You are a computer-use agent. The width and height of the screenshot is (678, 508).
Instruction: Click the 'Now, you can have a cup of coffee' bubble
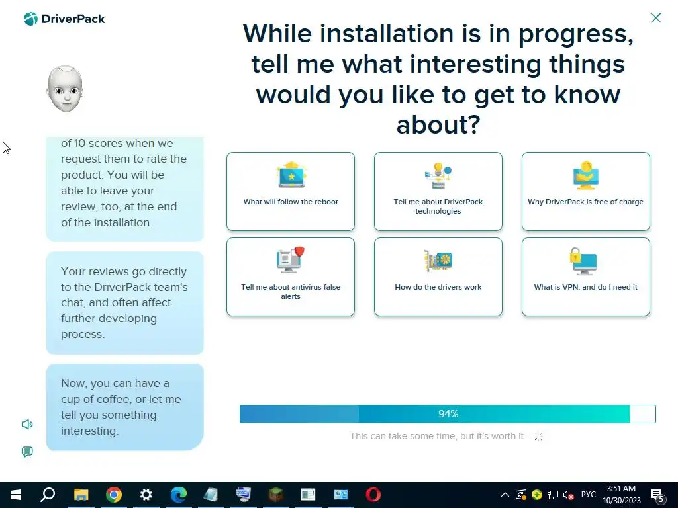pyautogui.click(x=125, y=407)
